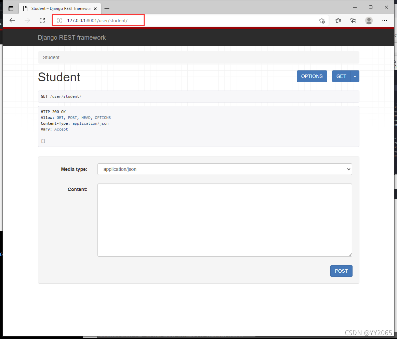The height and width of the screenshot is (339, 397).
Task: Close the Student tab
Action: point(95,9)
